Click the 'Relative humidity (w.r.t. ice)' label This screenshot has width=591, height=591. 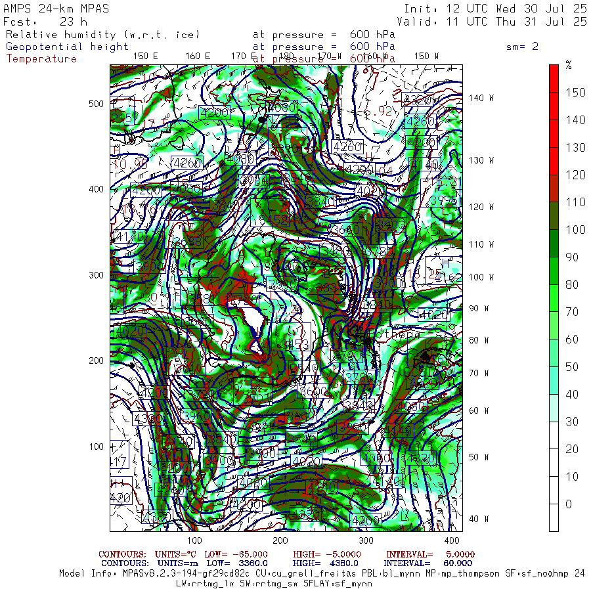click(103, 35)
